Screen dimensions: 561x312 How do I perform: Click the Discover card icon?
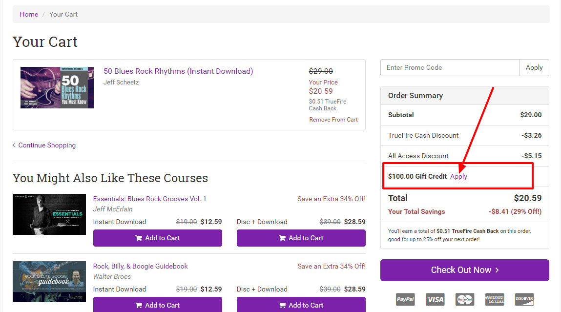(524, 299)
